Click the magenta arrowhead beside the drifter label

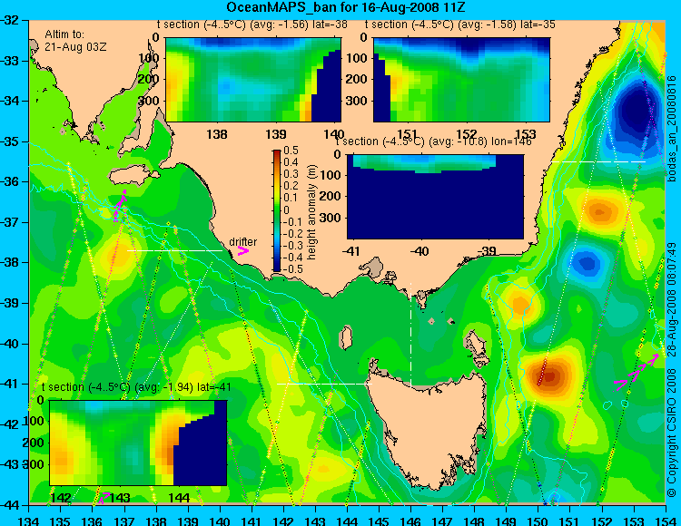pyautogui.click(x=242, y=251)
